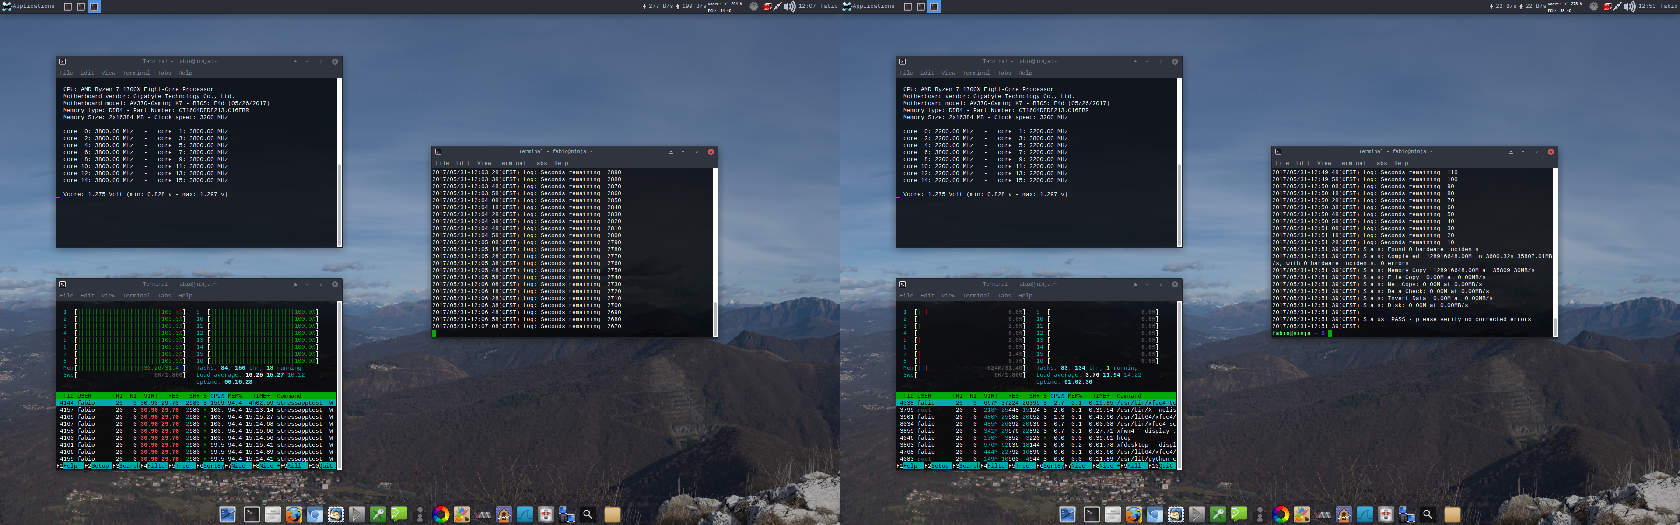Viewport: 1680px width, 525px height.
Task: Open Thunderbird mail from the 12:07 desktop dock
Action: point(335,514)
